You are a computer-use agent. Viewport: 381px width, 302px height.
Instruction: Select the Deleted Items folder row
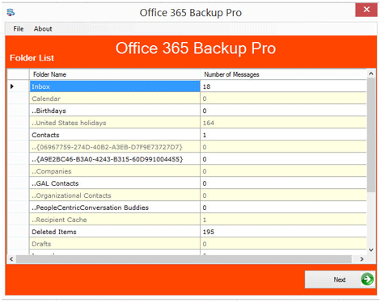(x=115, y=232)
